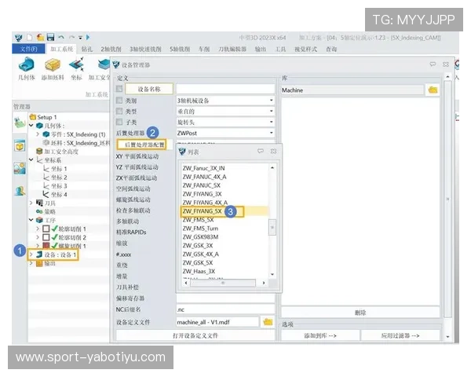Open folder icon beside Machine library field
This screenshot has height=377, width=471.
(432, 90)
